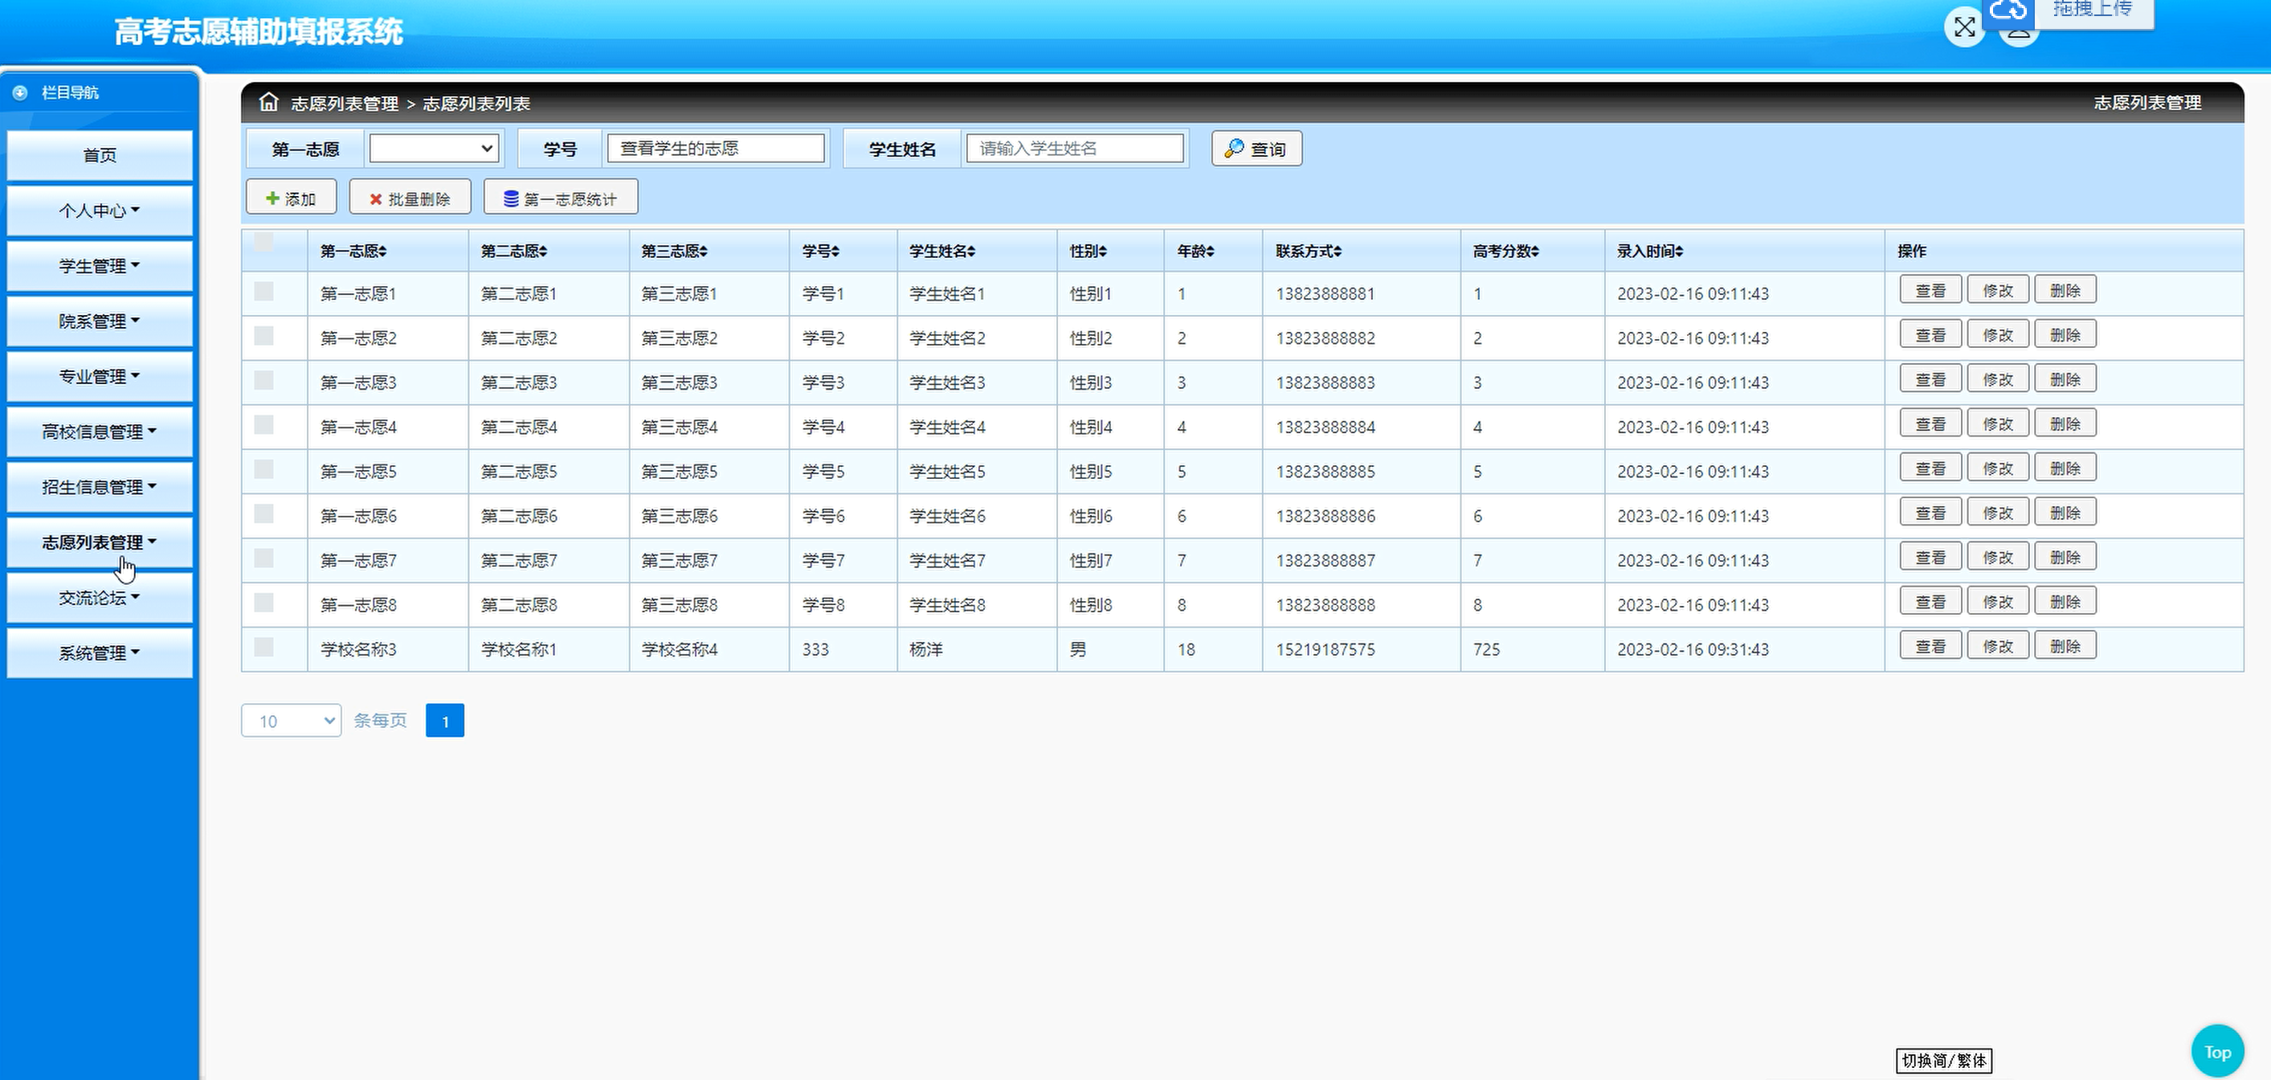Click the timestamp 2023-02-16 09:31:43
Screen dimensions: 2271x1080
click(1693, 650)
